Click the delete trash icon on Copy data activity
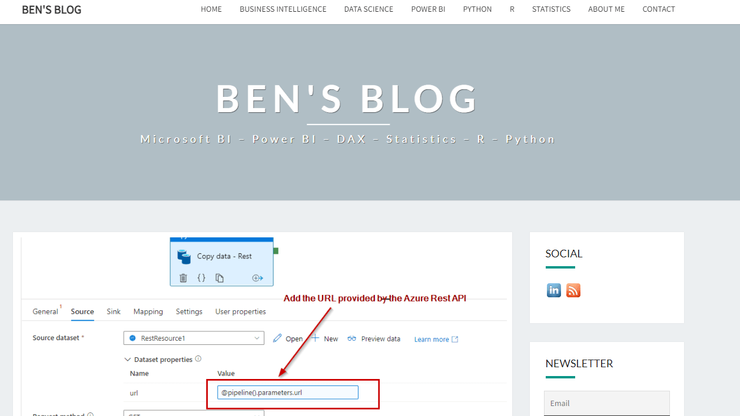The height and width of the screenshot is (416, 740). (183, 278)
